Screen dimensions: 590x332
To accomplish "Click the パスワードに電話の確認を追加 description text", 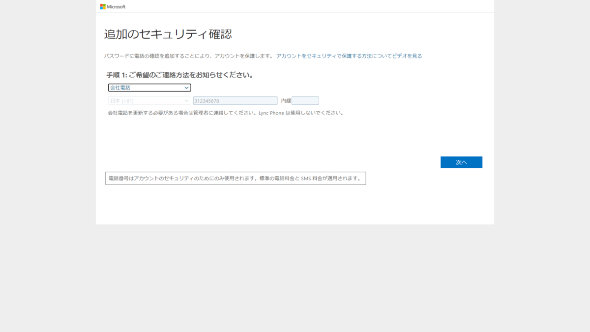I will [x=188, y=56].
